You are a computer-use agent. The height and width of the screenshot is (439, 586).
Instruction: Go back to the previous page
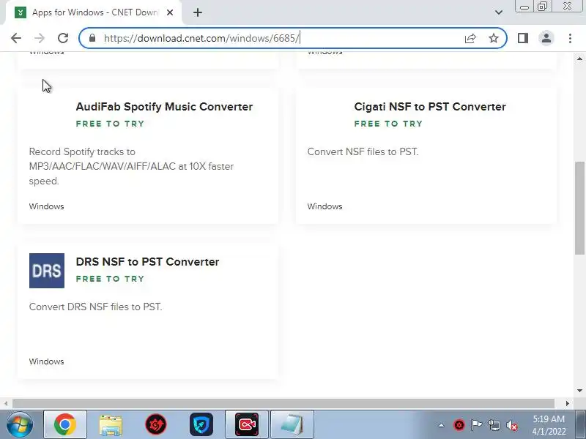pos(16,38)
